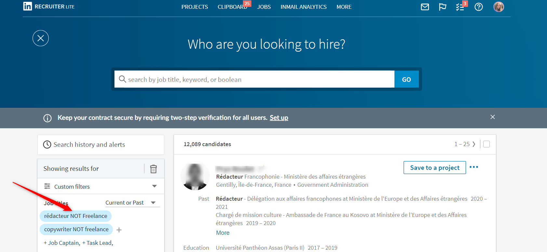Select the copywriter NOT freelance filter pill
Screen dimensions: 547x252
tap(76, 229)
